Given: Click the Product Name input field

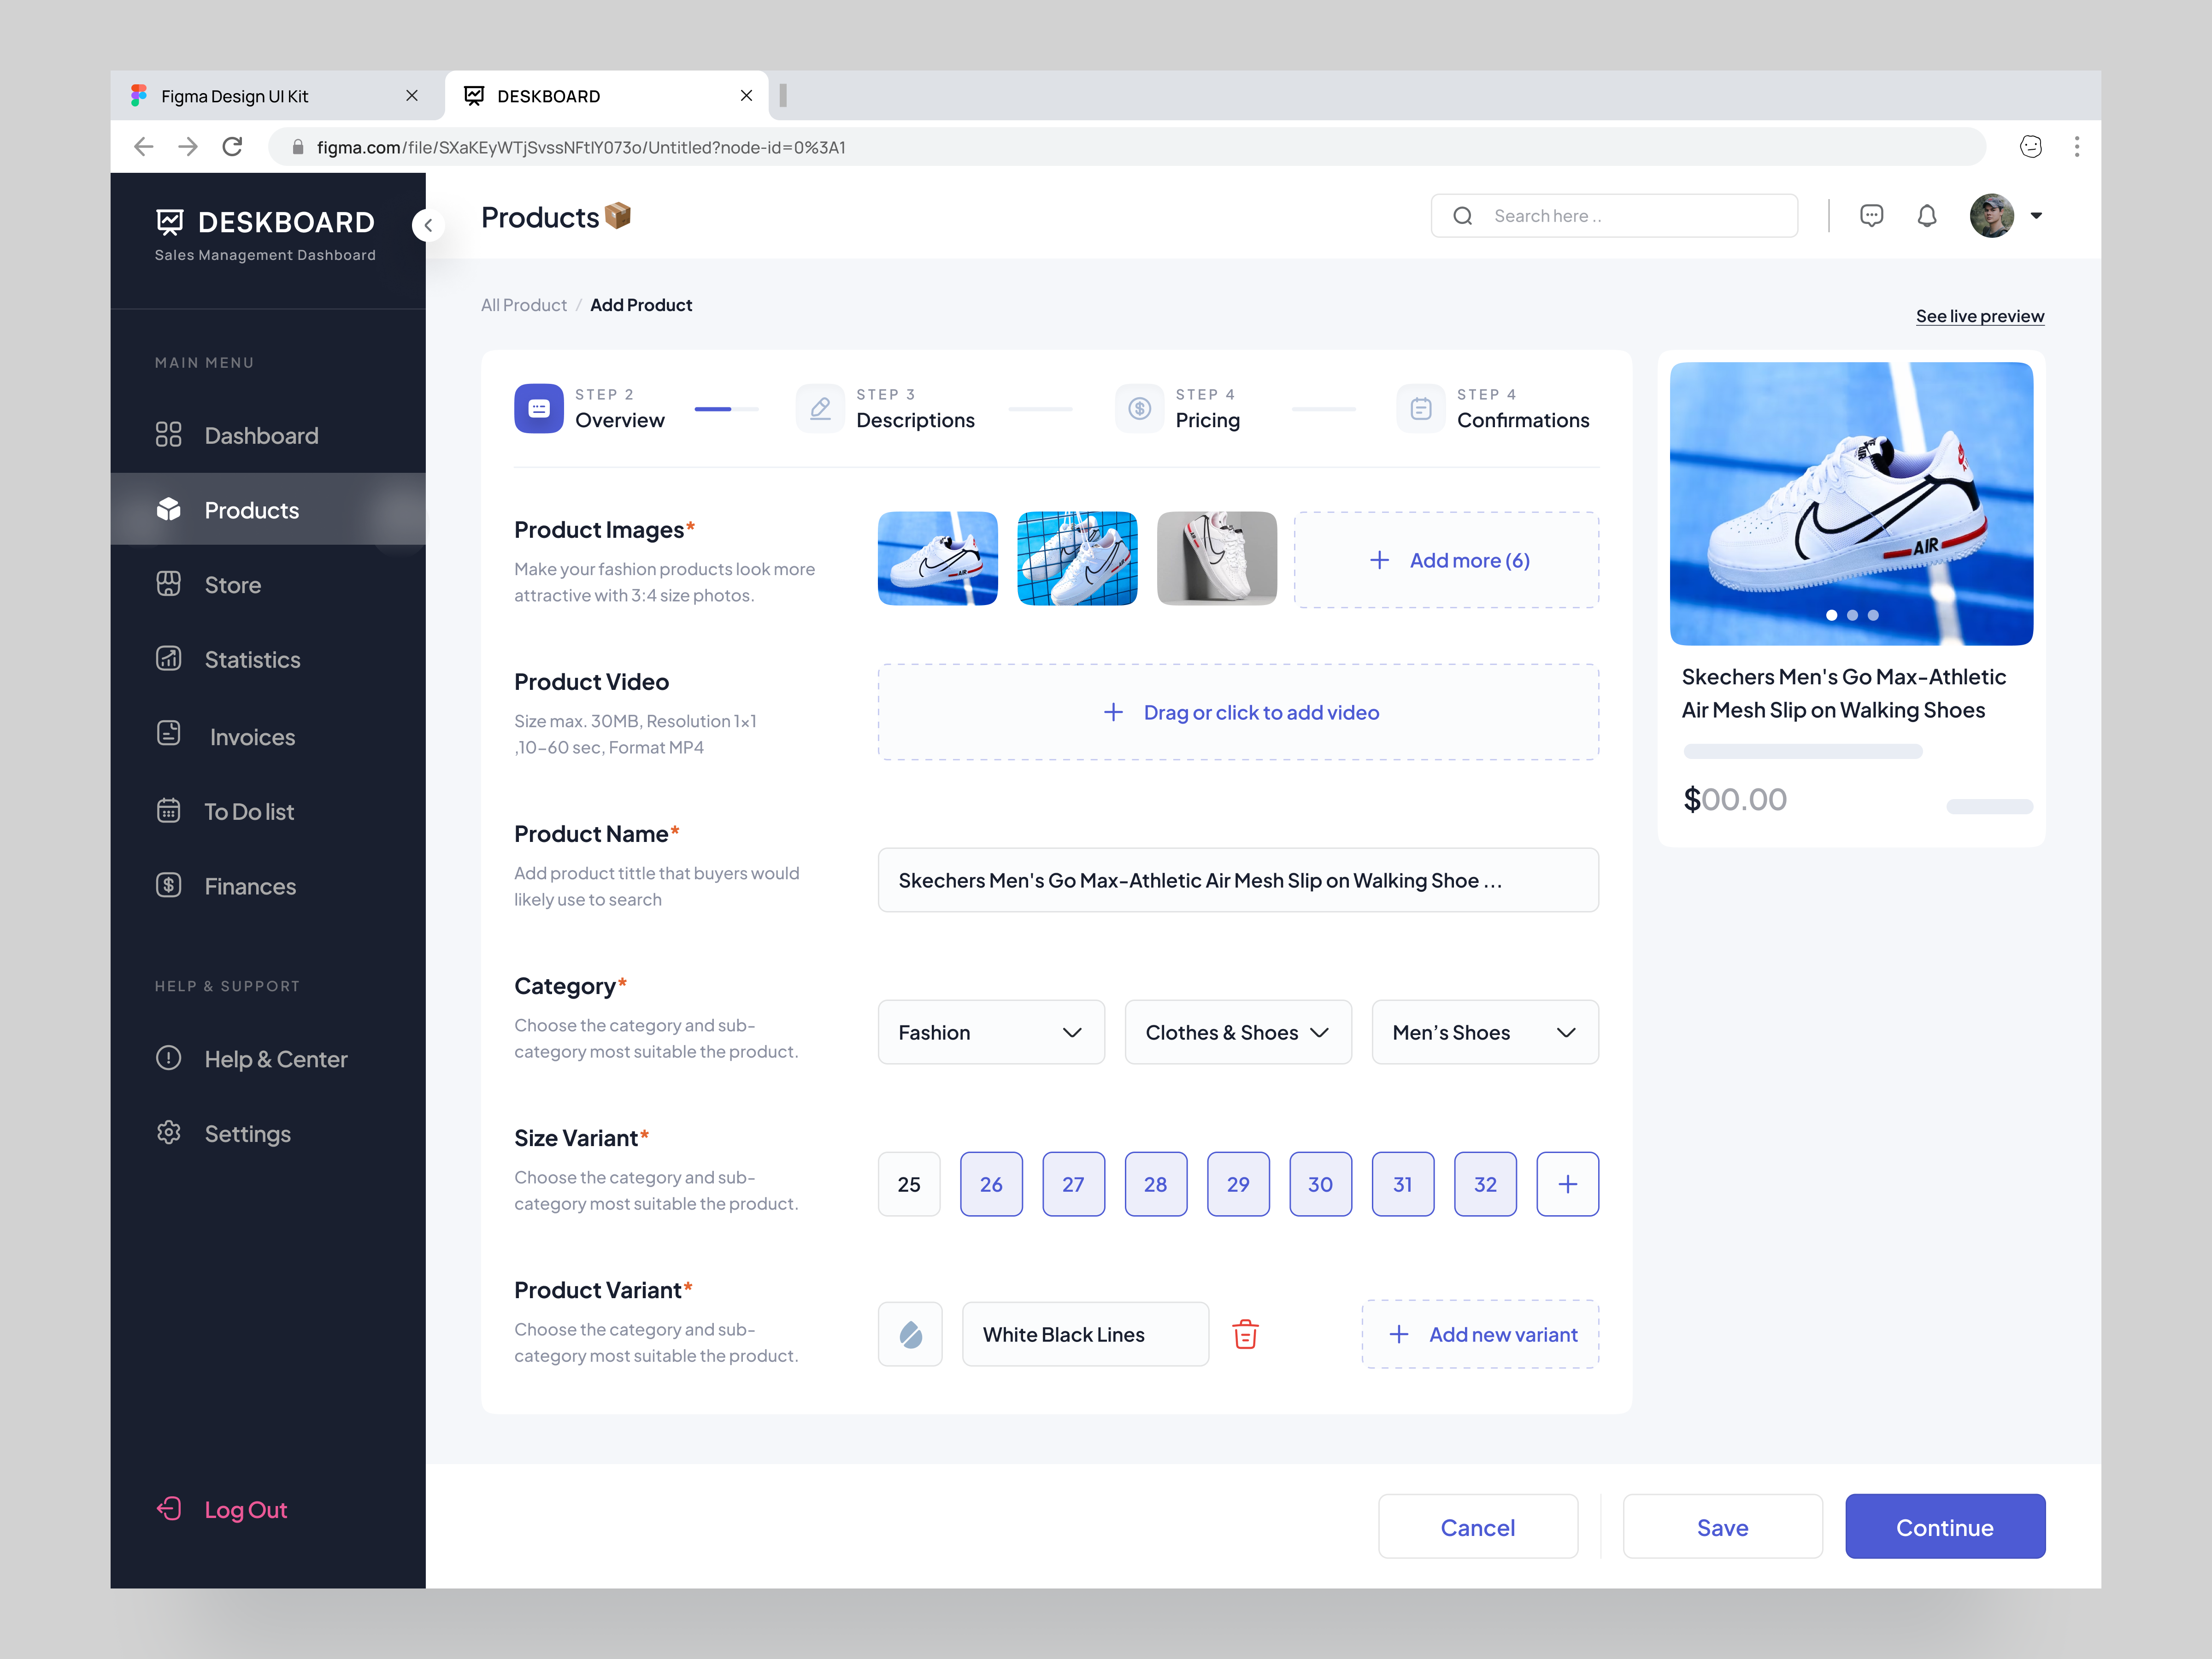Looking at the screenshot, I should [x=1237, y=880].
